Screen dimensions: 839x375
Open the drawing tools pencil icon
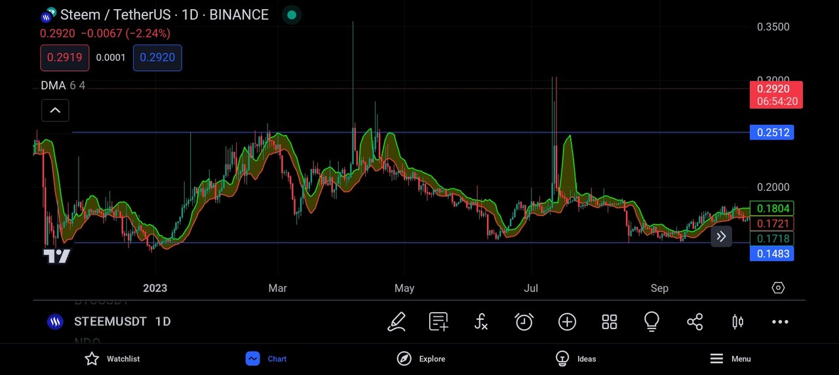(x=396, y=321)
